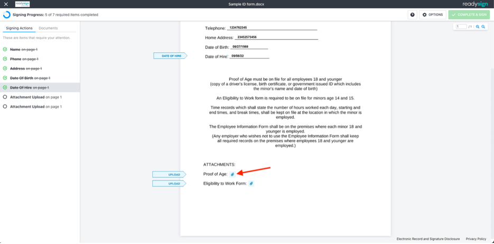
Task: Open Electronic Record and Signature Disclosure link
Action: coord(428,239)
